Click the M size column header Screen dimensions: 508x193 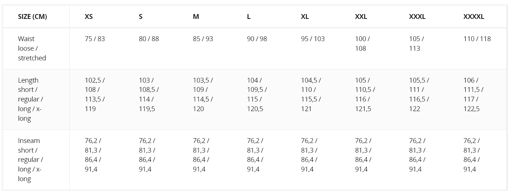196,17
